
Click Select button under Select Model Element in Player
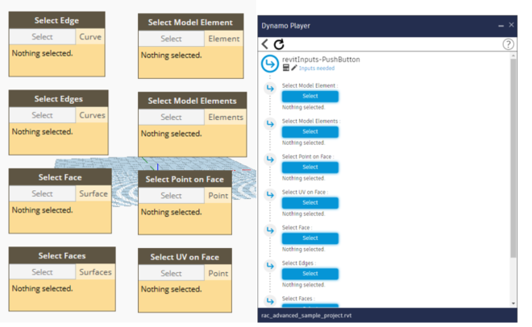click(x=310, y=96)
